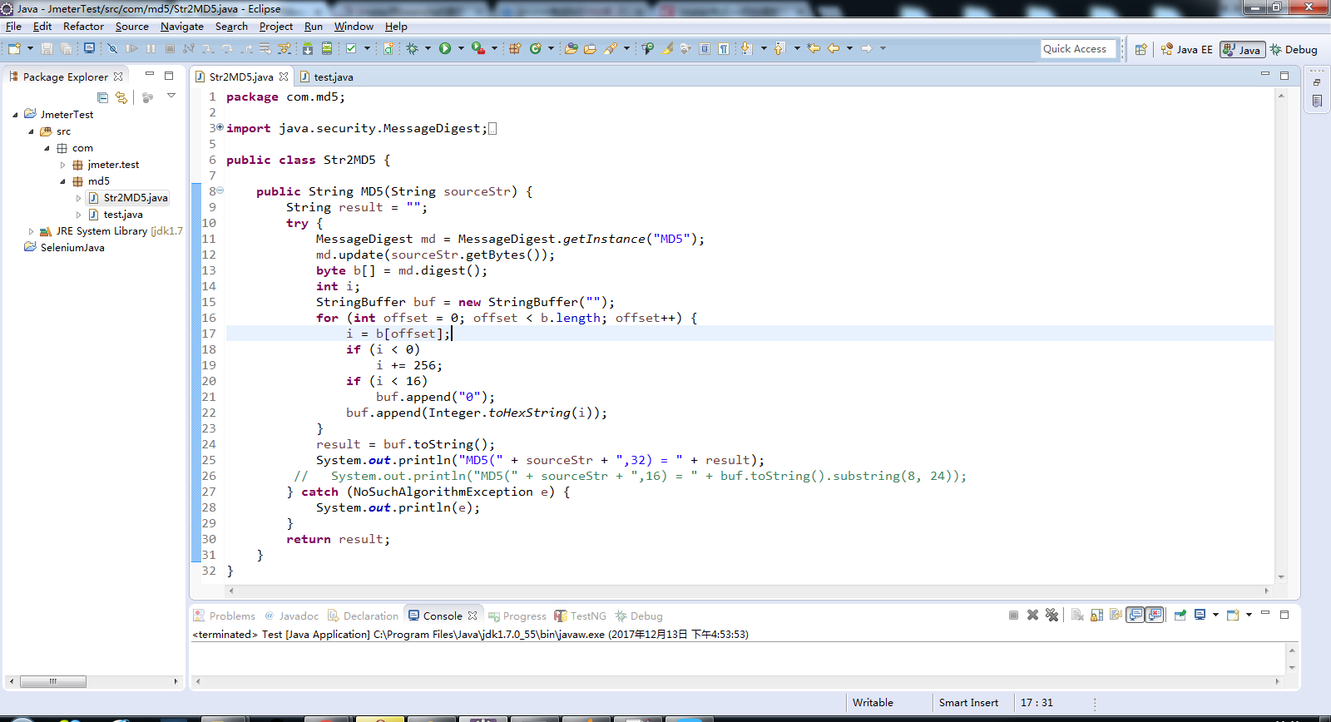
Task: Click the green Run button icon
Action: pos(445,48)
